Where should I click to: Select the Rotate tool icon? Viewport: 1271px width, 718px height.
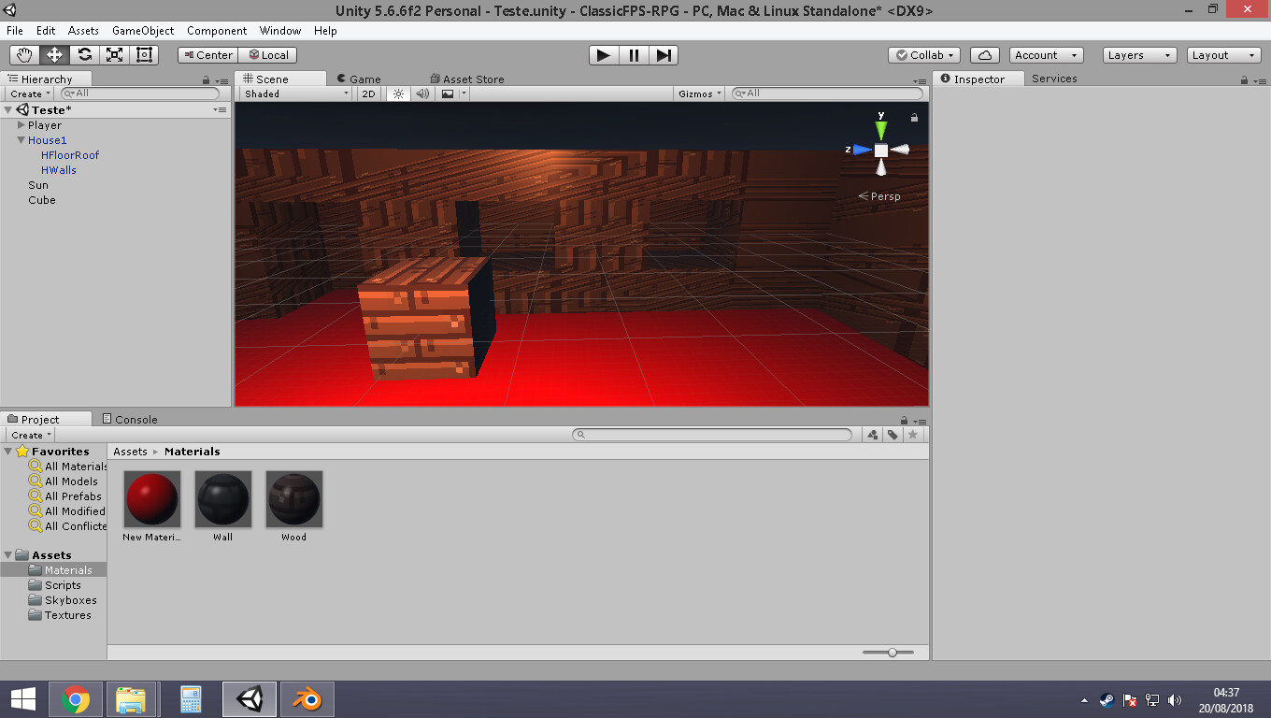pyautogui.click(x=85, y=55)
